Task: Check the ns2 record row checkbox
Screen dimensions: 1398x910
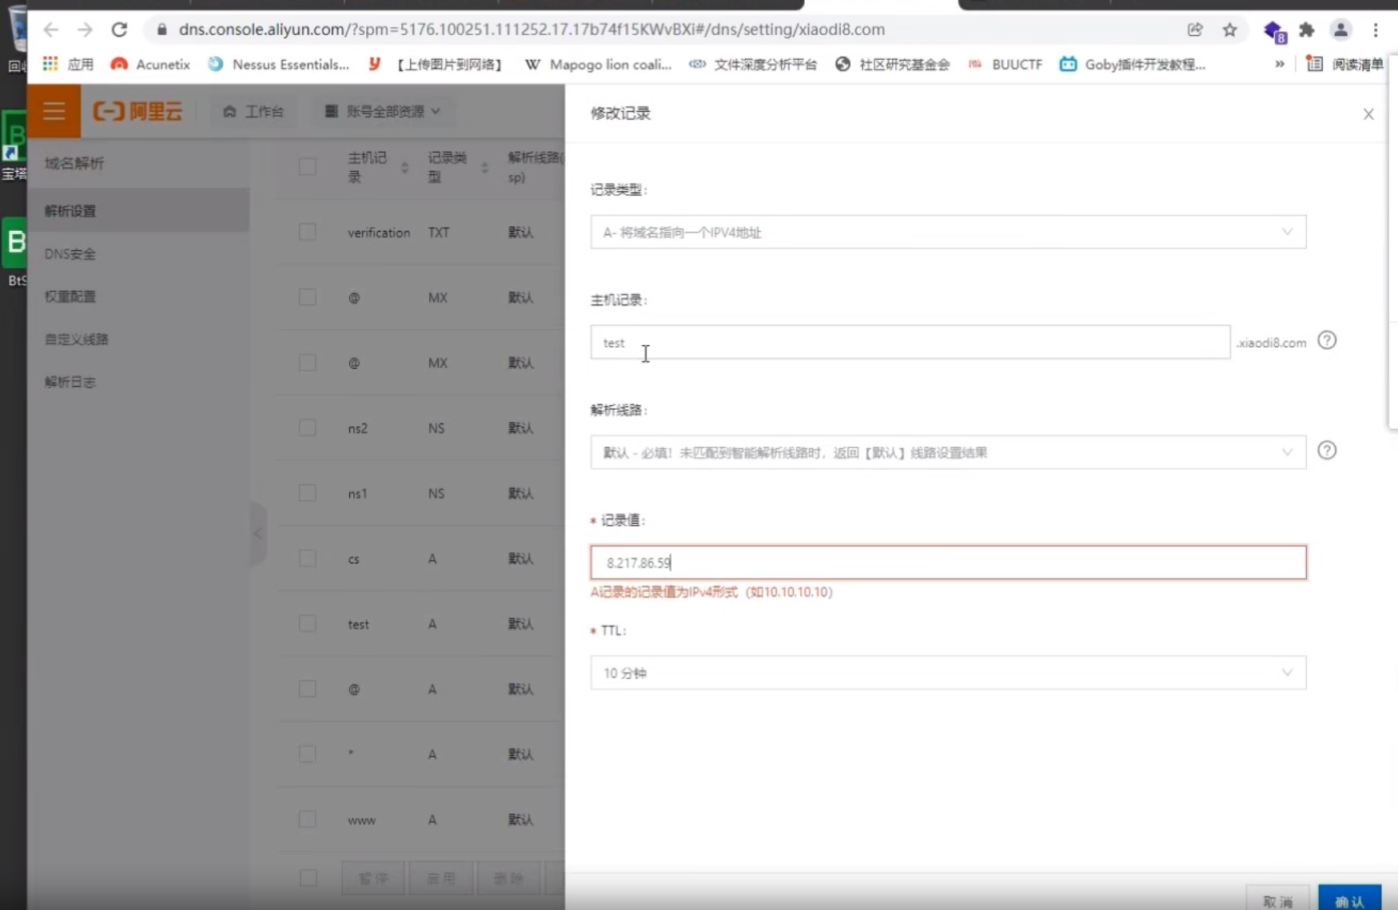Action: [307, 428]
